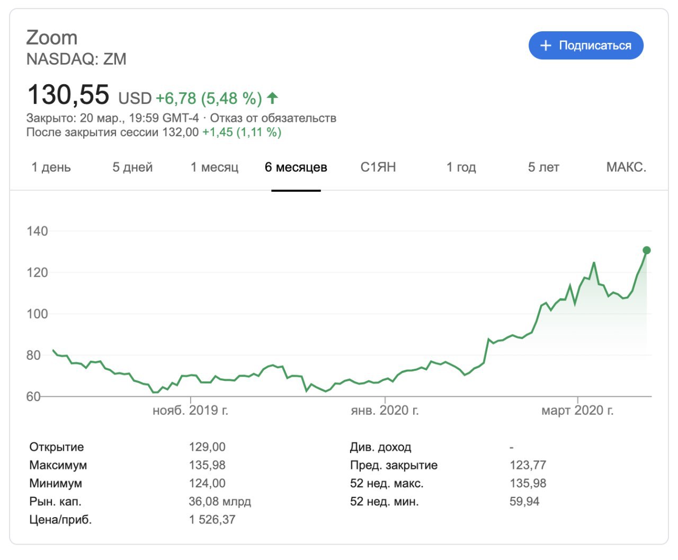Click the green up arrow next to 5,48 %
This screenshot has width=678, height=560.
272,98
